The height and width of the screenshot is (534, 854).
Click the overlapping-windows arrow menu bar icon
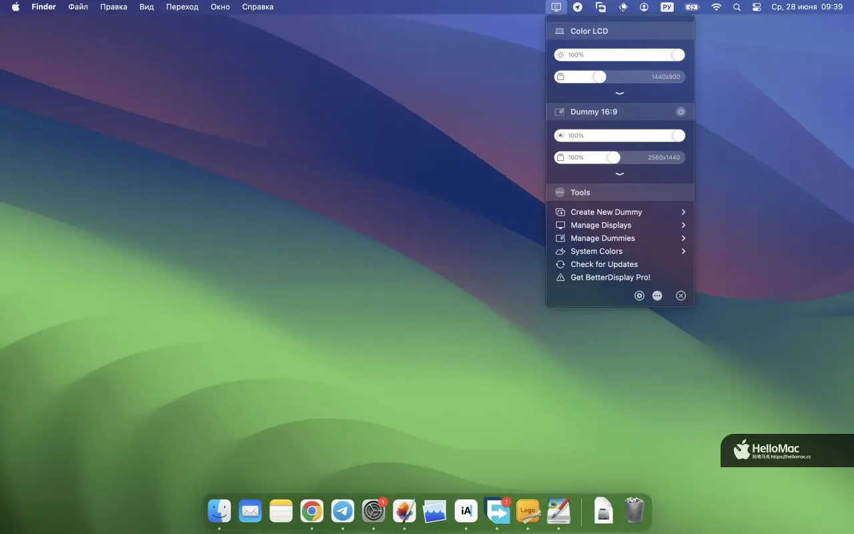pos(600,7)
